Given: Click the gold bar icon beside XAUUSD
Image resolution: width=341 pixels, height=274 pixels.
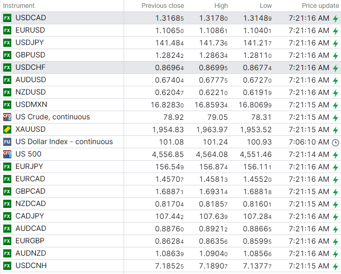Looking at the screenshot, I should tap(7, 129).
